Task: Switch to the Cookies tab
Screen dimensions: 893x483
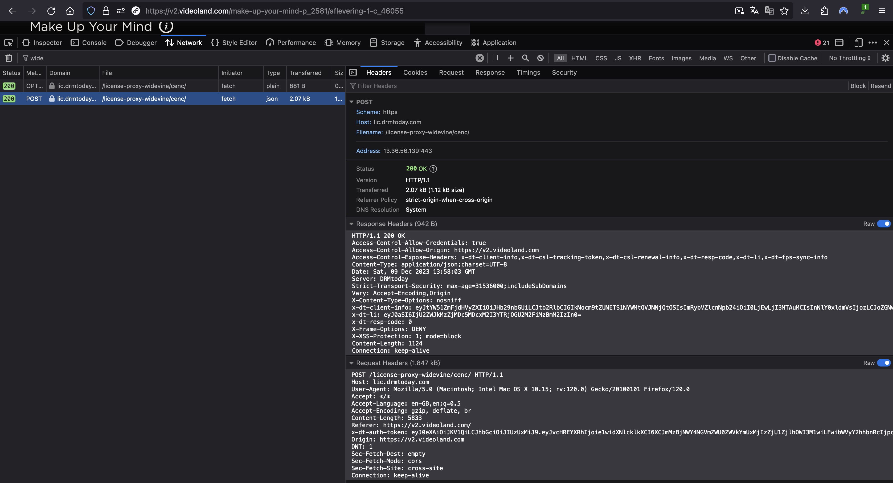Action: click(415, 72)
